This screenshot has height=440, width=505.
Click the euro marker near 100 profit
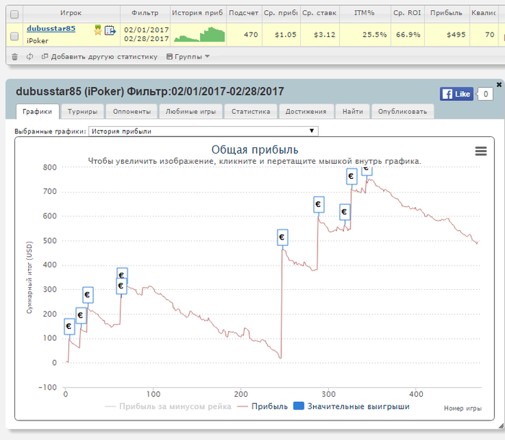tap(69, 326)
